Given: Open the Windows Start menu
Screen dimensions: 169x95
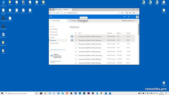Looking at the screenshot, I should (2, 93).
